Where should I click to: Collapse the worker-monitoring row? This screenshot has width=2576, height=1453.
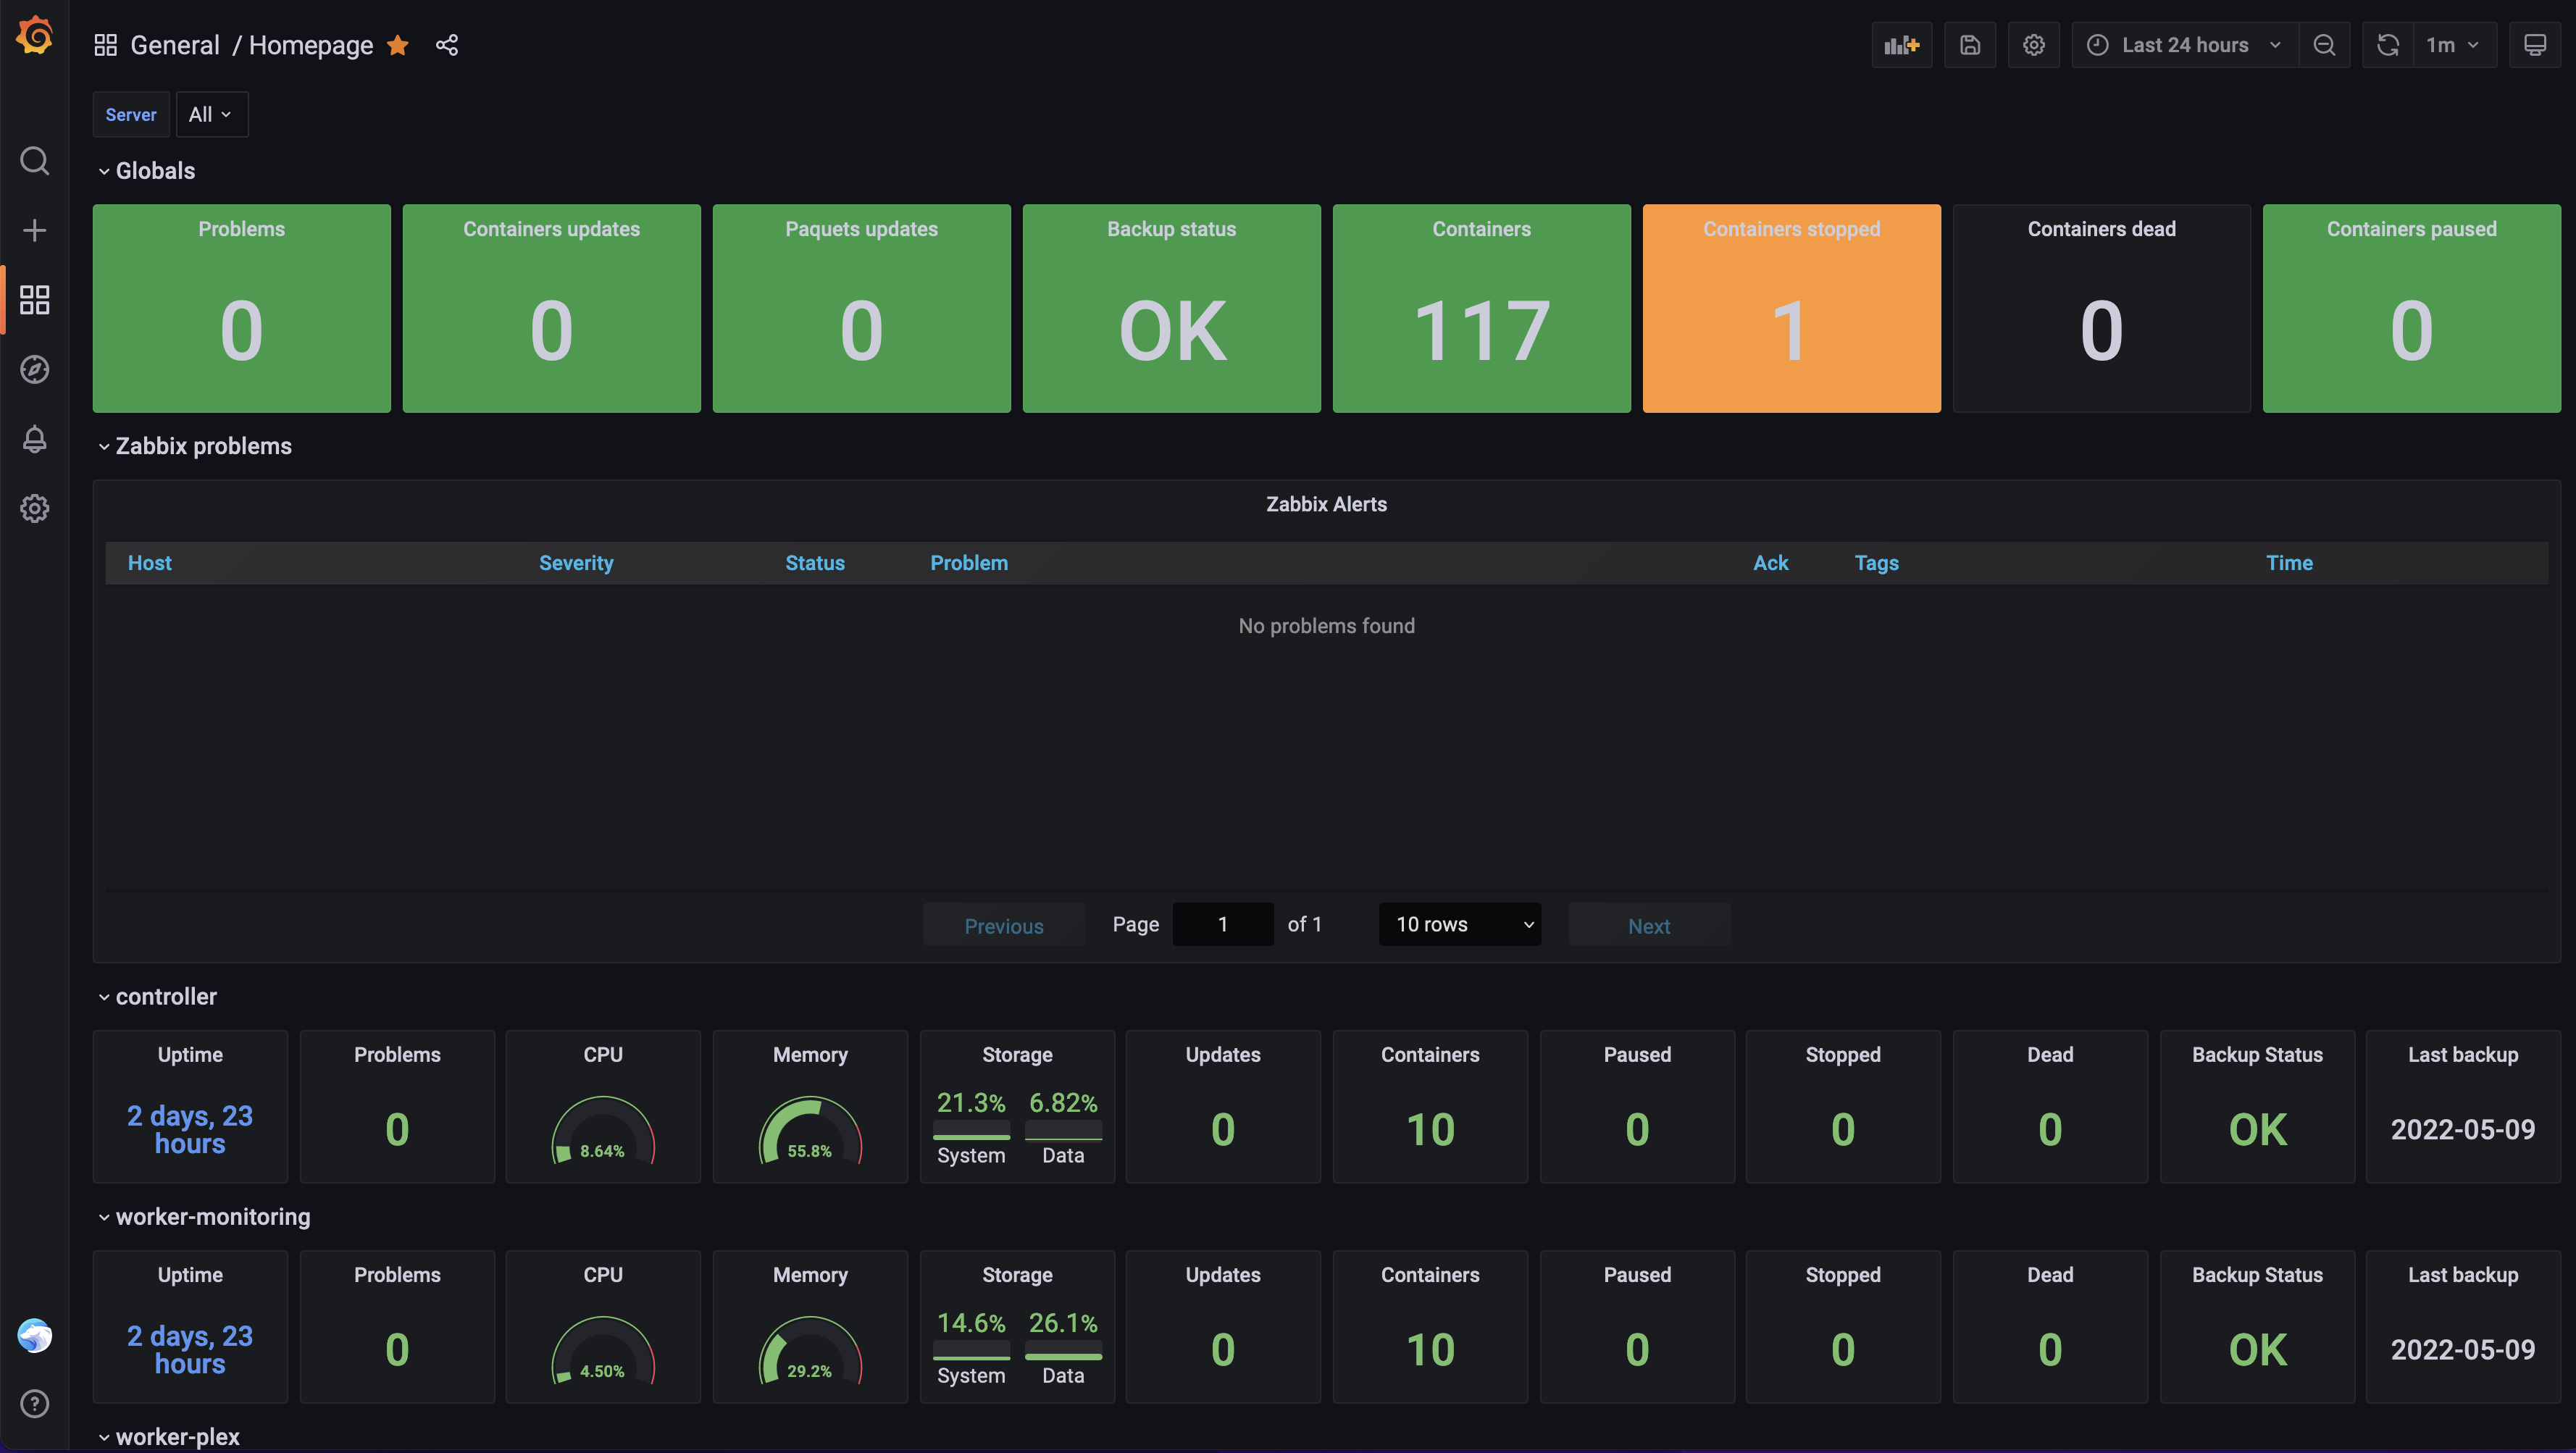click(x=212, y=1217)
